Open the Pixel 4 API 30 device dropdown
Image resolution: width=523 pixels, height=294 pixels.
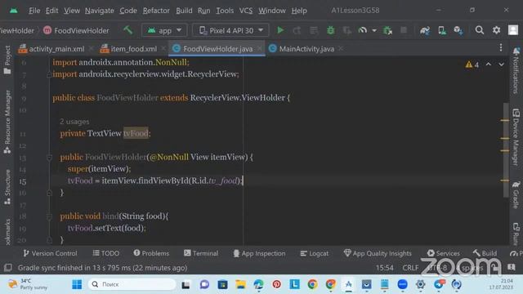[x=230, y=30]
